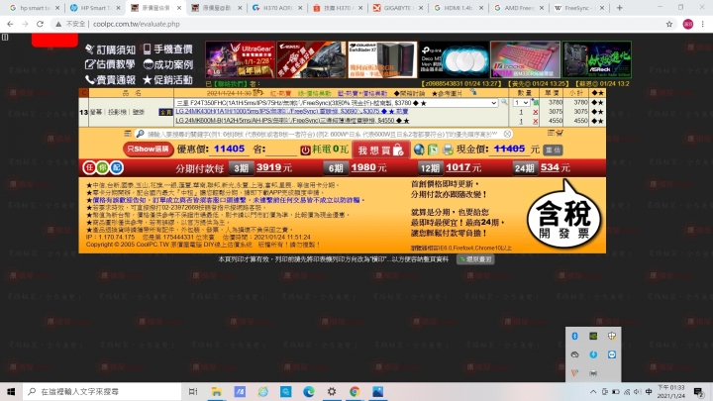713x401 pixels.
Task: Open a new browser tab
Action: click(x=619, y=8)
